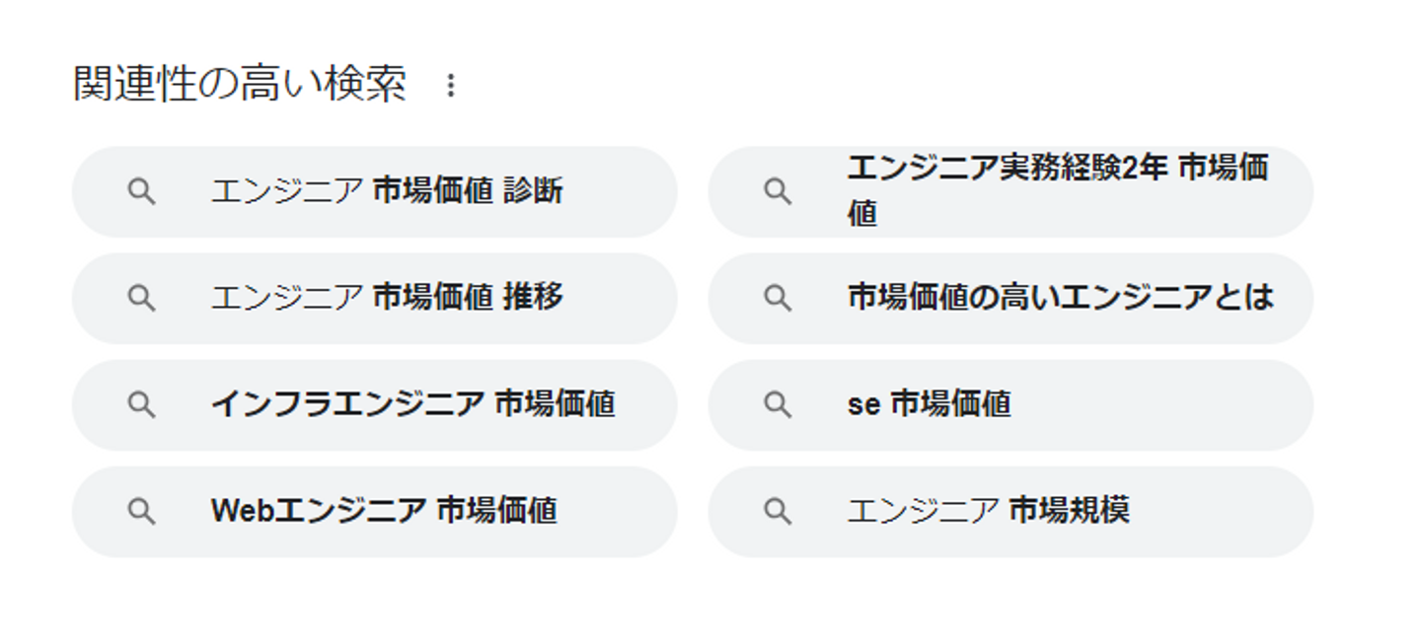Image resolution: width=1421 pixels, height=640 pixels.
Task: Click the search icon beside 市場価値の高いエンジニアとは
Action: 778,298
